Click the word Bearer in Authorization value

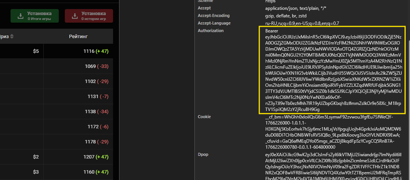tap(271, 31)
